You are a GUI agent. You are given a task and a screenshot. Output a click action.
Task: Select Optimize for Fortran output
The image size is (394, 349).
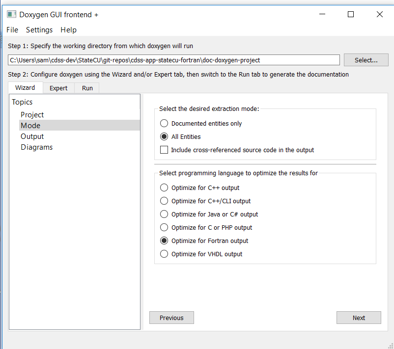pos(164,241)
